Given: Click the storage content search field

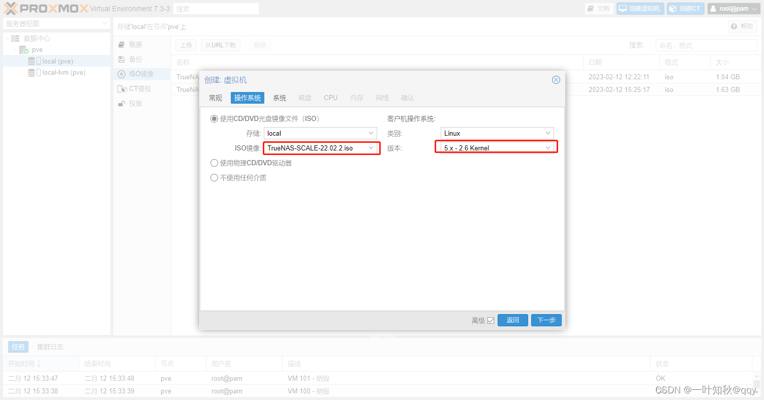Looking at the screenshot, I should point(706,45).
